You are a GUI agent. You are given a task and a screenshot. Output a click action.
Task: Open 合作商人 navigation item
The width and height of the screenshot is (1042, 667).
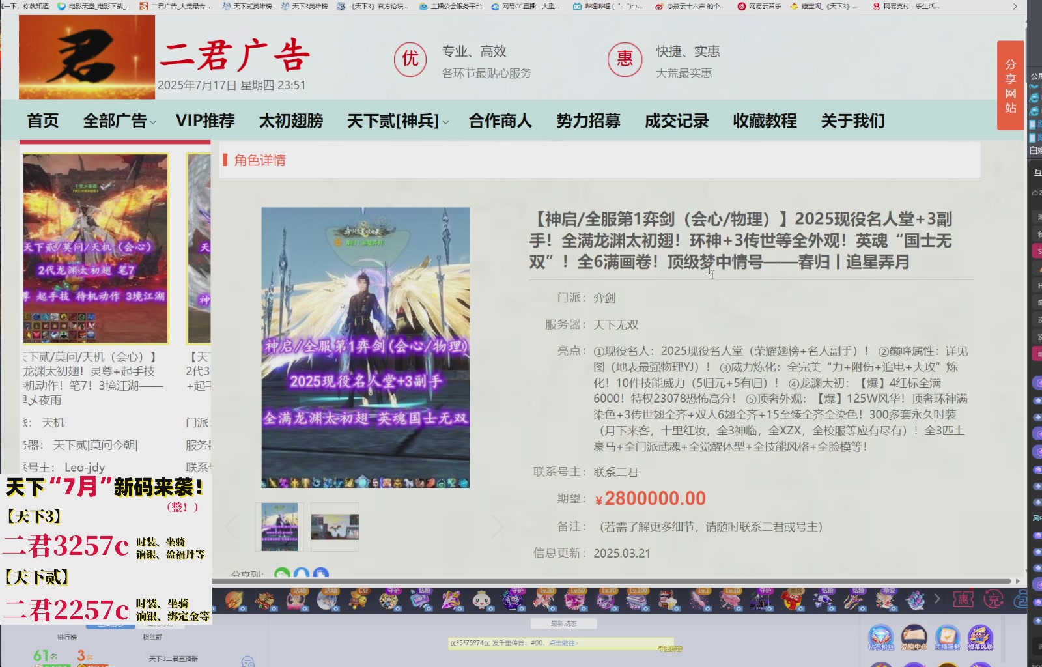point(500,121)
